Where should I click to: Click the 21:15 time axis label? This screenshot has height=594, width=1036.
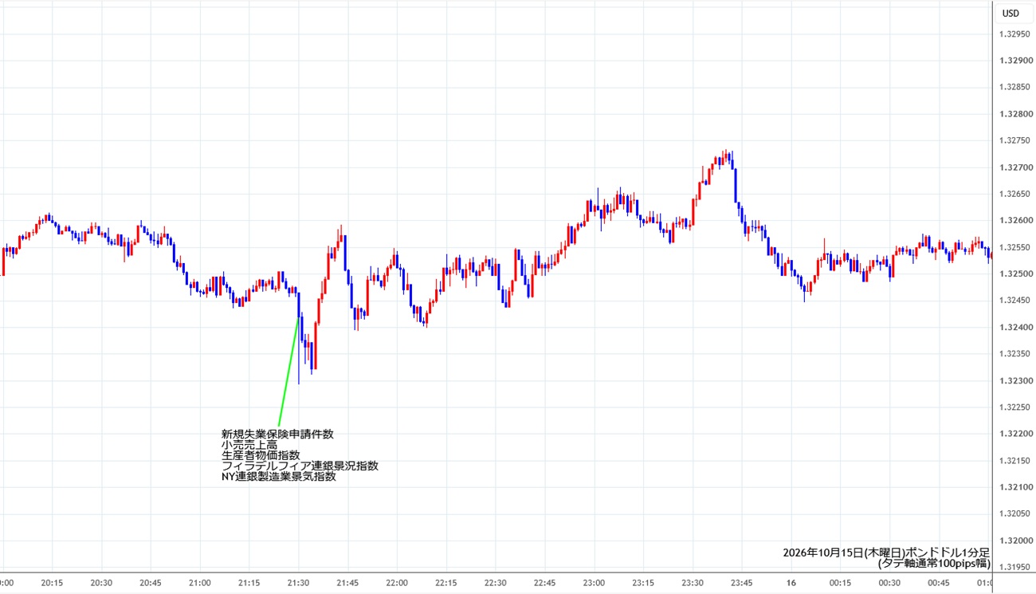tap(249, 583)
